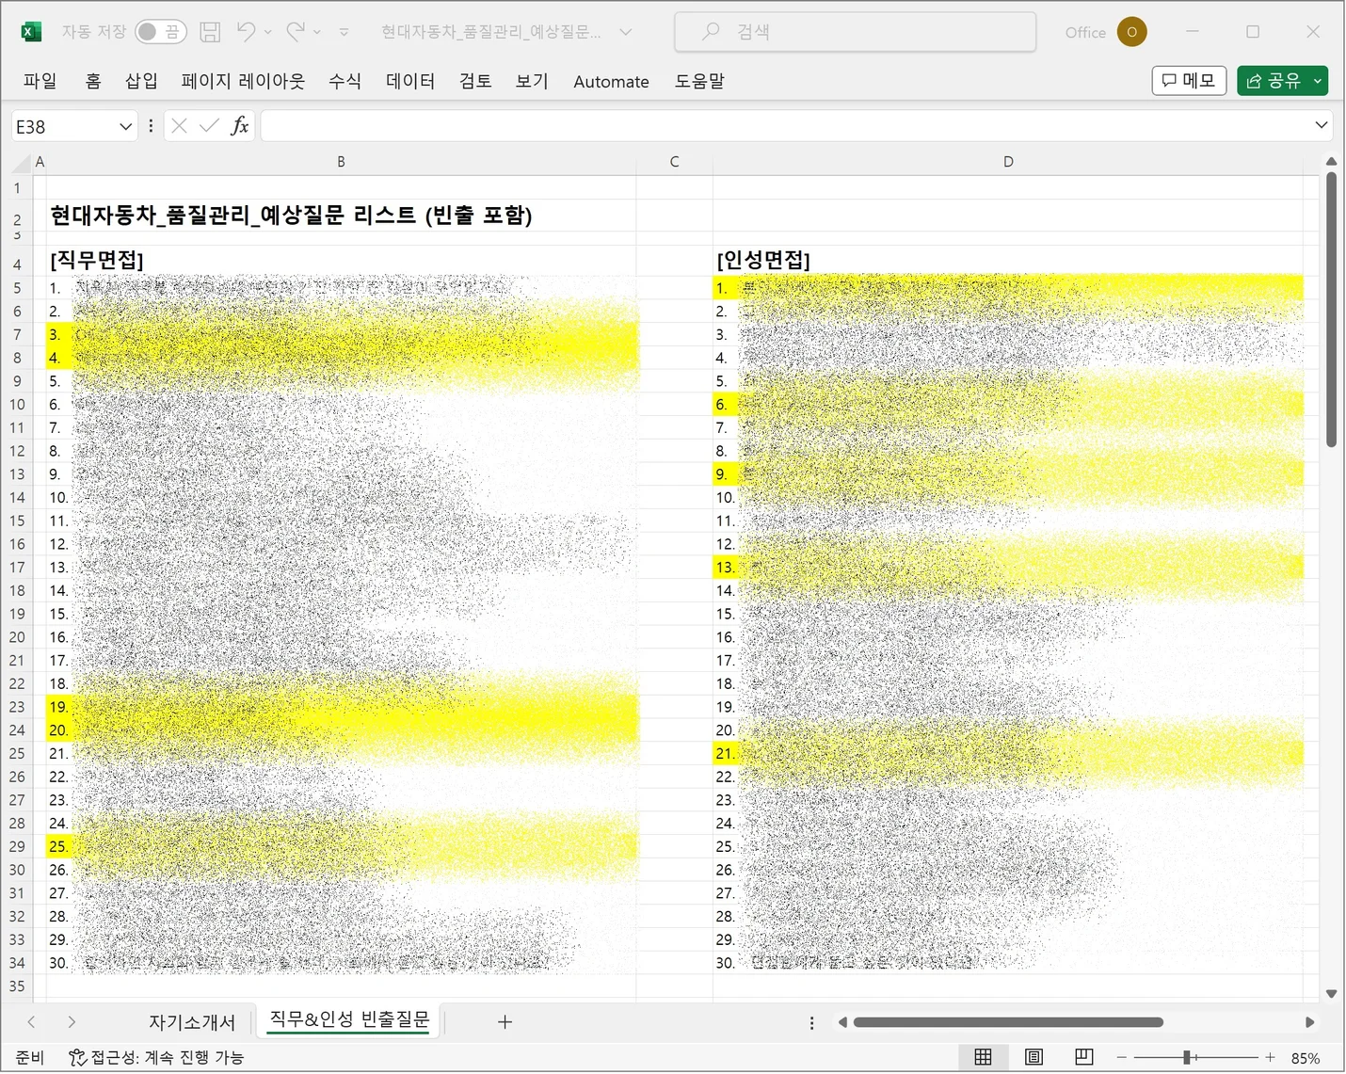Click the vertical scrollbar thumb
The width and height of the screenshot is (1346, 1074).
(x=1331, y=309)
